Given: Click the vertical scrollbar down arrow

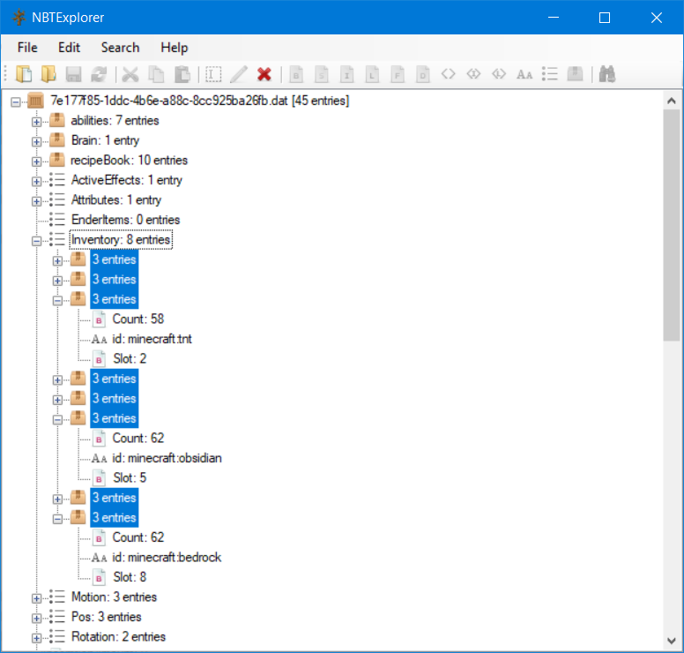Looking at the screenshot, I should pos(672,639).
